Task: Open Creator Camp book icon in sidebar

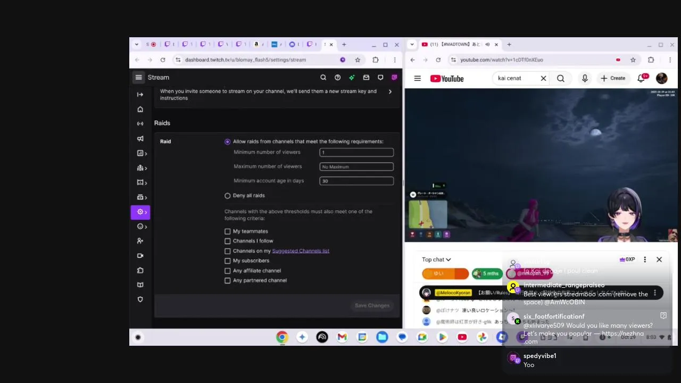Action: coord(140,285)
